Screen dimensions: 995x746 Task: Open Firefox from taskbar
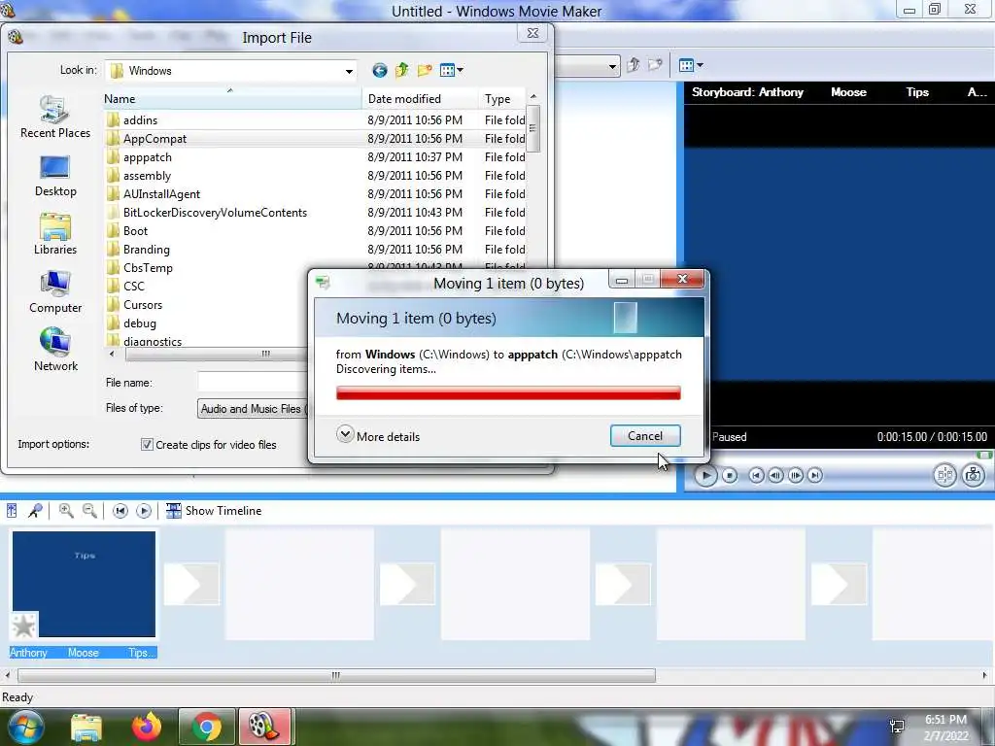tap(147, 727)
